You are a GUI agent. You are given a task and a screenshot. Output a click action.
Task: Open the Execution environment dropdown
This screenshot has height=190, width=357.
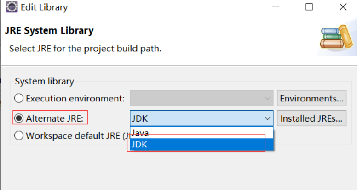tap(202, 98)
